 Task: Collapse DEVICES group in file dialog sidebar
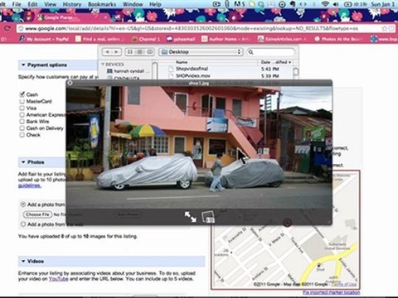click(103, 65)
